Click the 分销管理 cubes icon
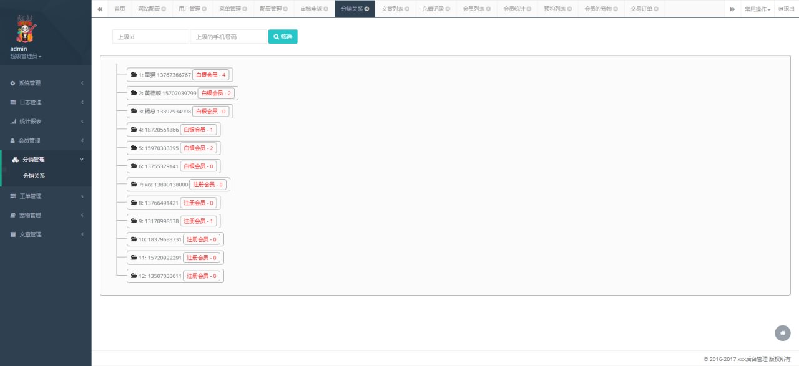 click(16, 160)
